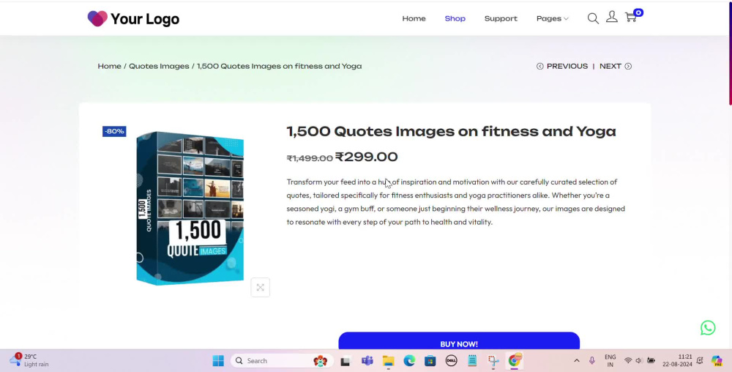Click the product box thumbnail image
Viewport: 732px width, 372px height.
click(190, 208)
